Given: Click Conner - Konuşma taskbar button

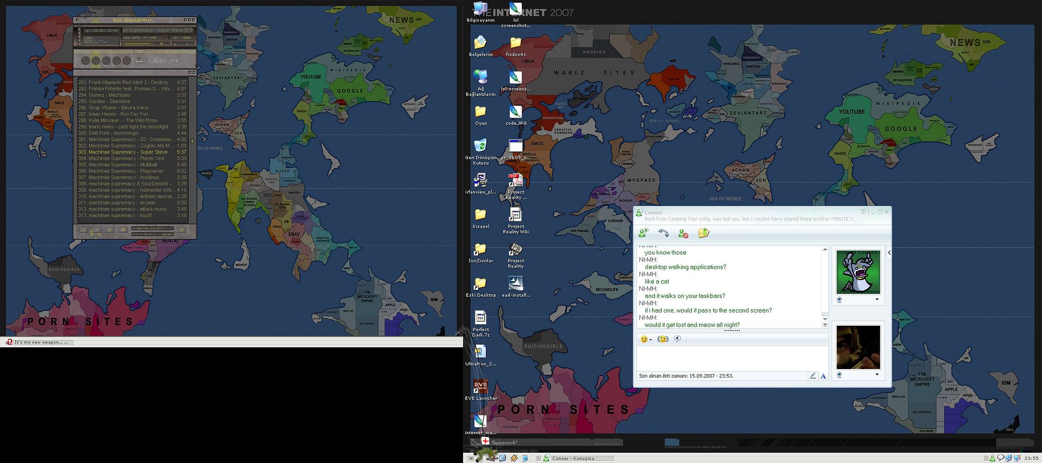Looking at the screenshot, I should (577, 459).
